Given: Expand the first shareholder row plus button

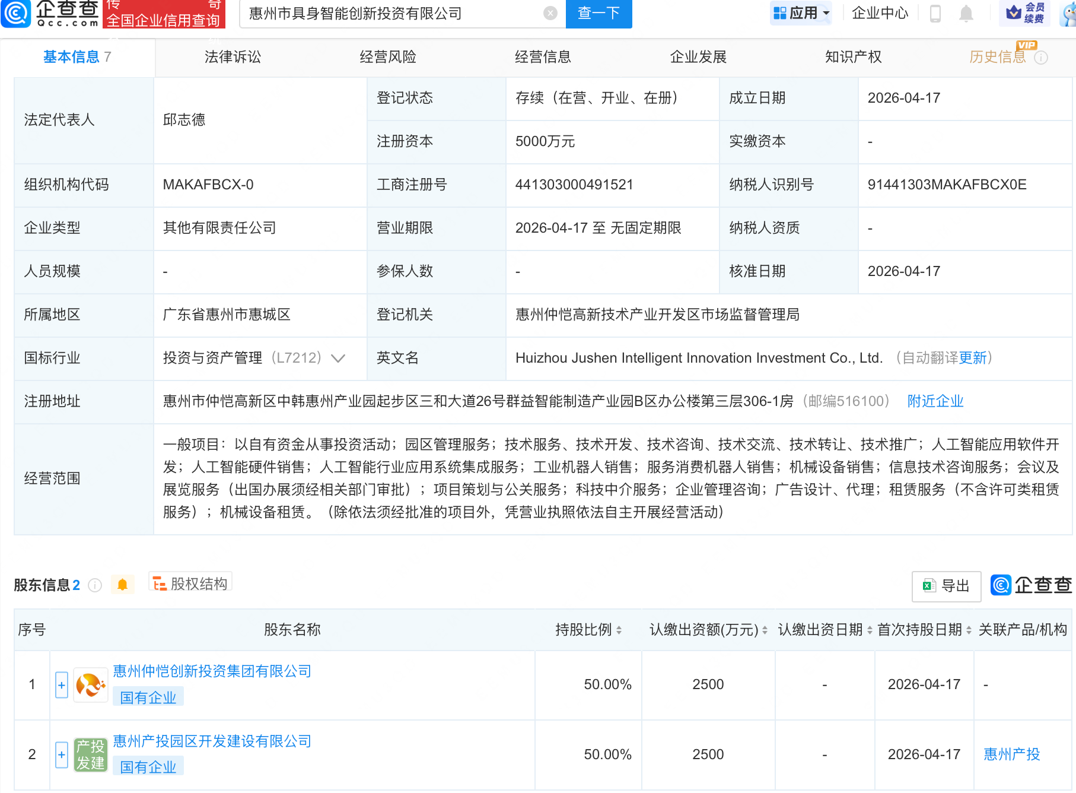Looking at the screenshot, I should point(62,685).
